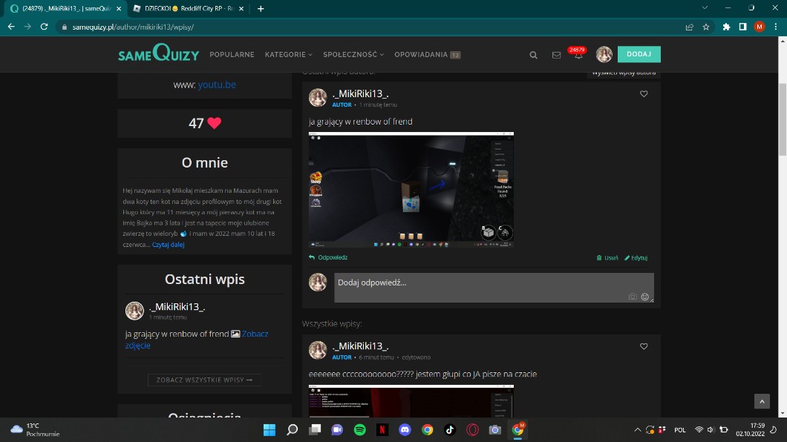Screen dimensions: 787x442
Task: Open the messages envelope icon
Action: pos(556,55)
